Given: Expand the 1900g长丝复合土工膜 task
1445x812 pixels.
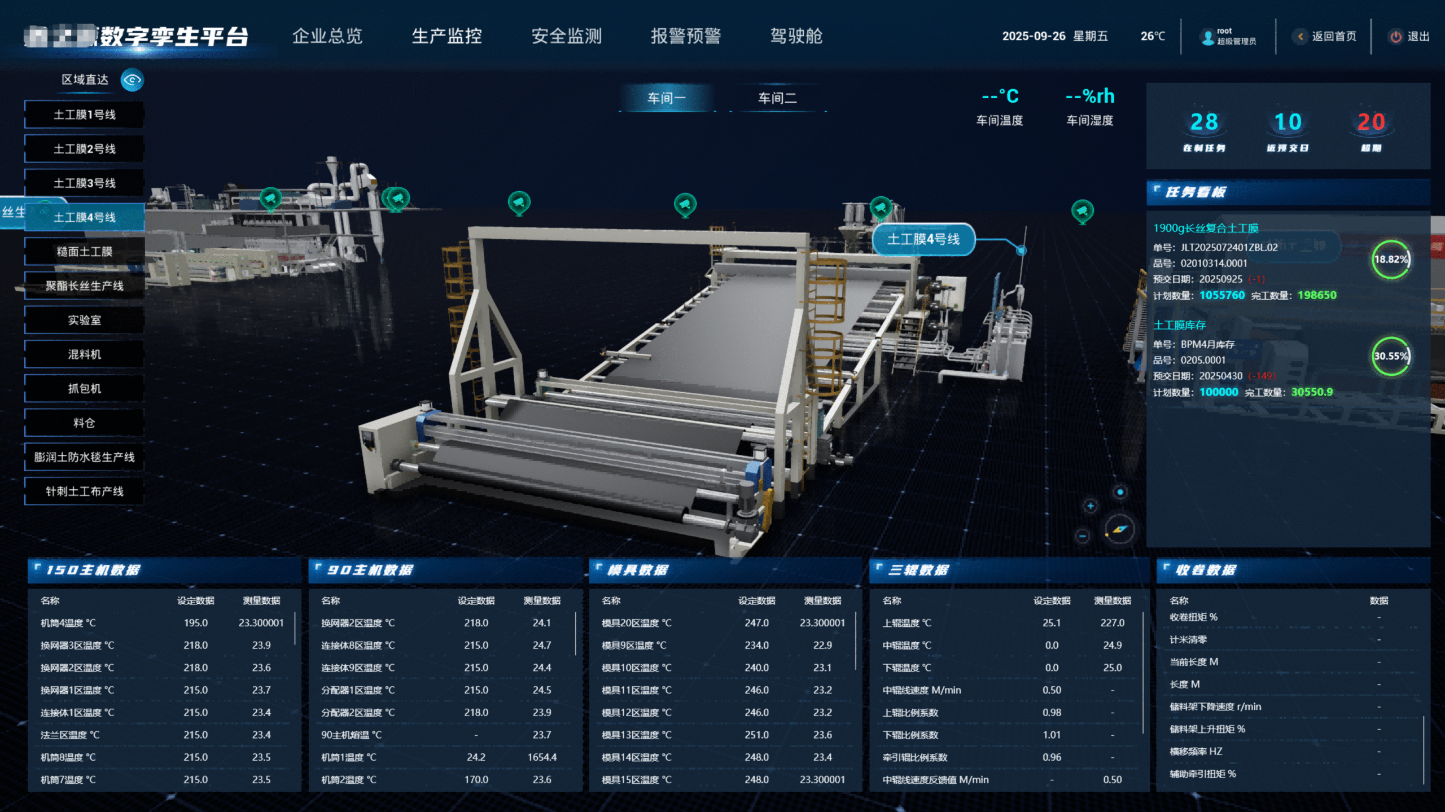Looking at the screenshot, I should pyautogui.click(x=1206, y=228).
